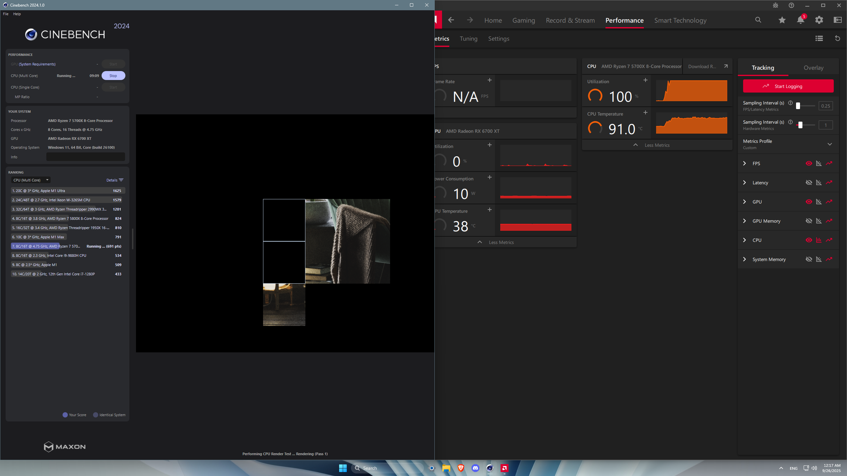Expand the Metrics Profile dropdown

[x=829, y=144]
